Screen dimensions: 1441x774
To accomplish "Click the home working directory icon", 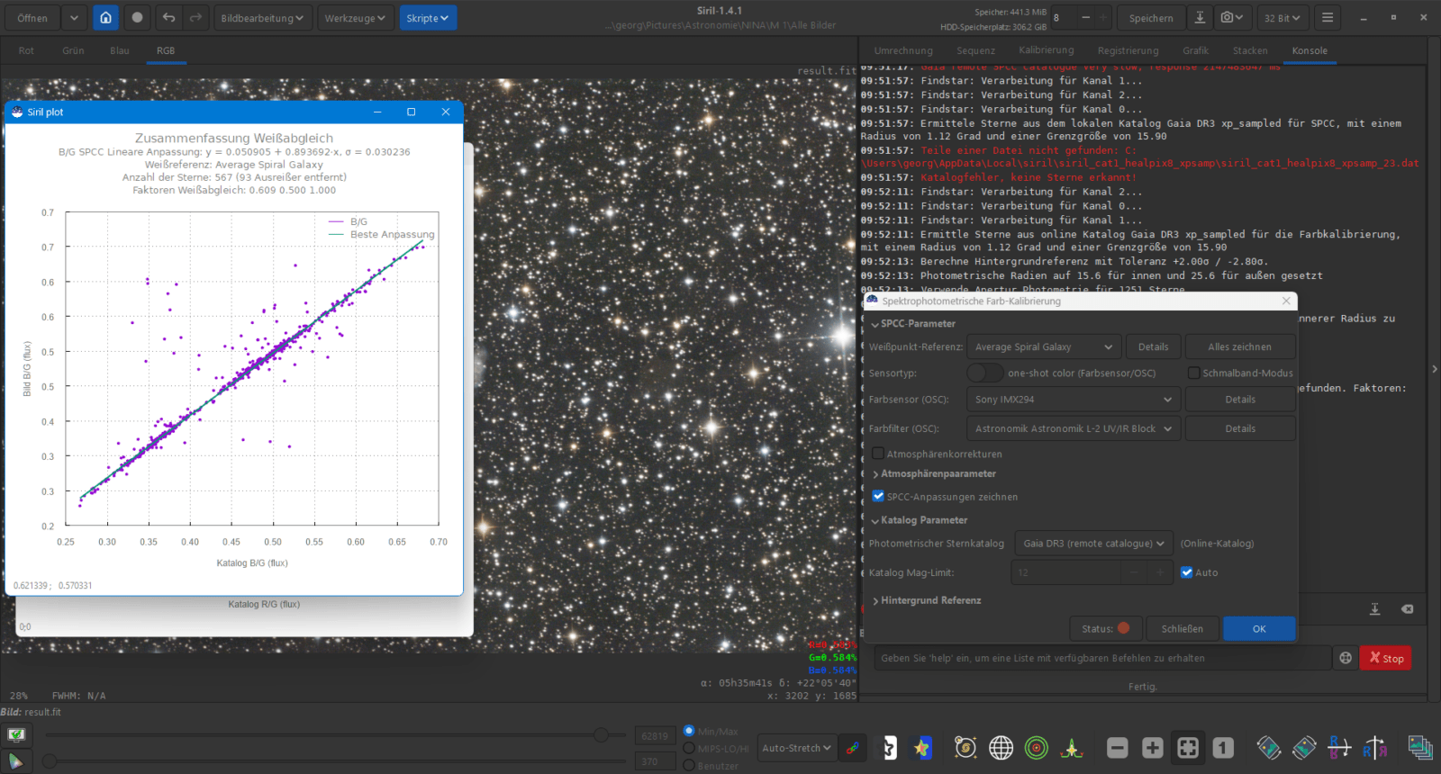I will [x=105, y=18].
